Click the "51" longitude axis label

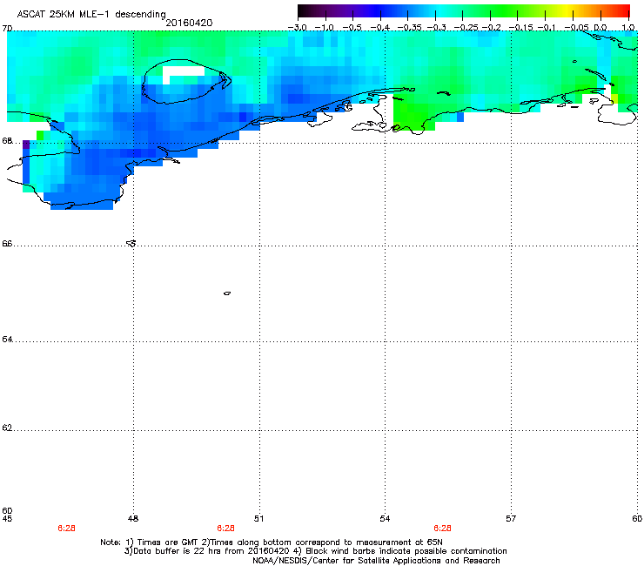click(x=258, y=519)
